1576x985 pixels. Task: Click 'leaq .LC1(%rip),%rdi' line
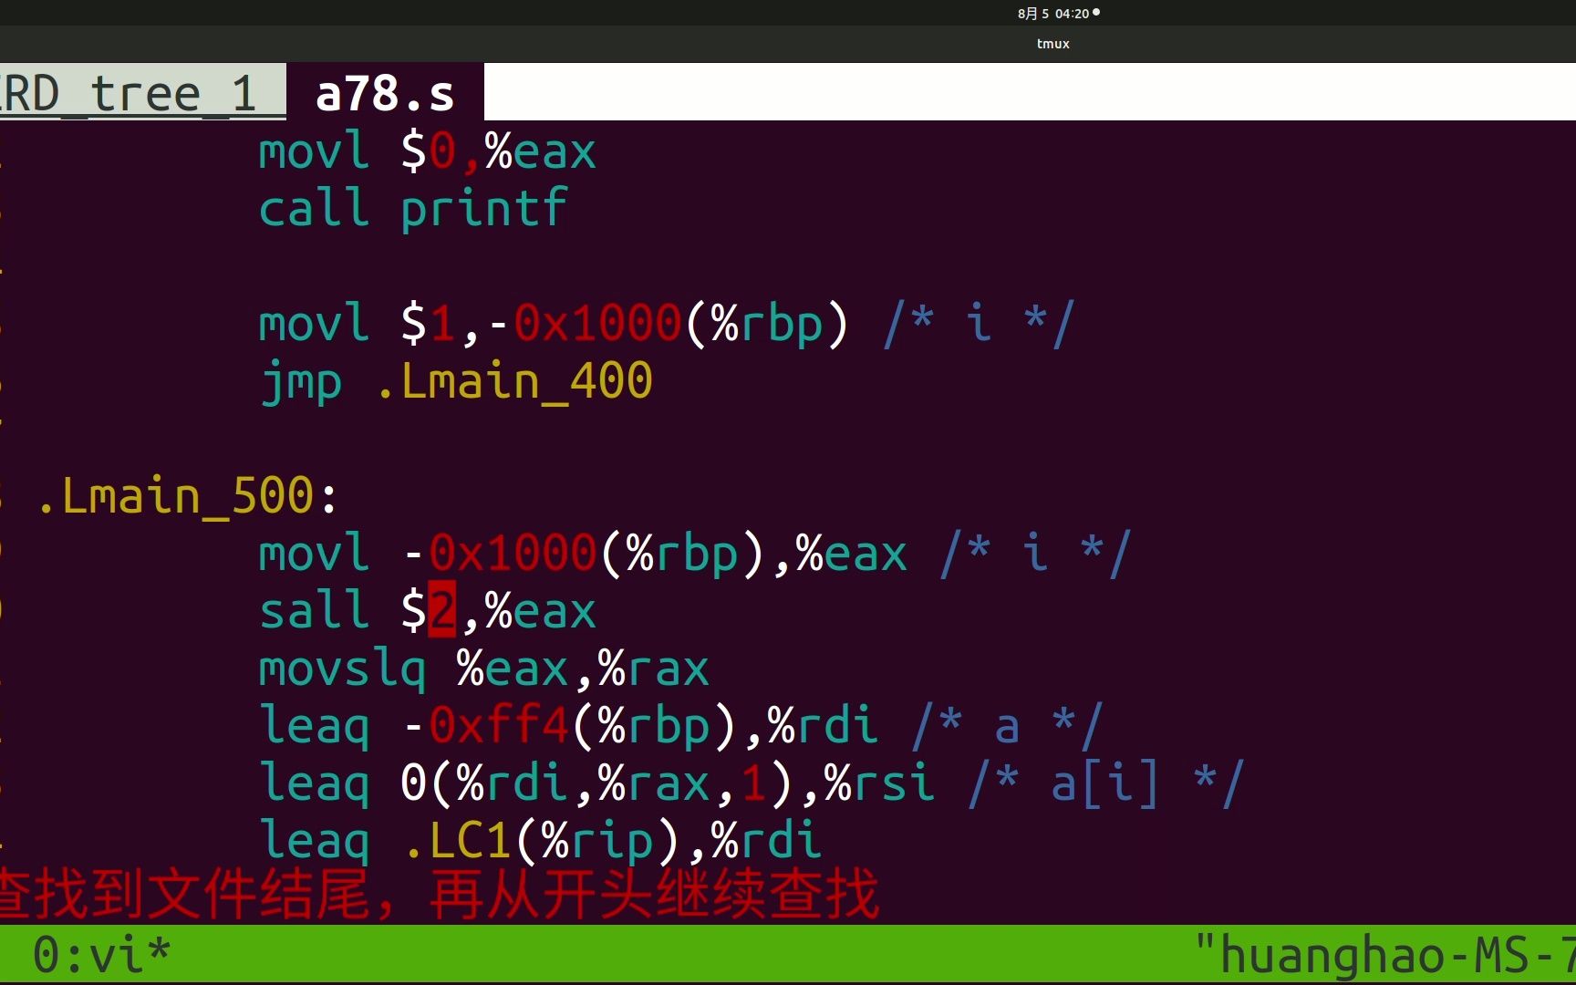(541, 840)
